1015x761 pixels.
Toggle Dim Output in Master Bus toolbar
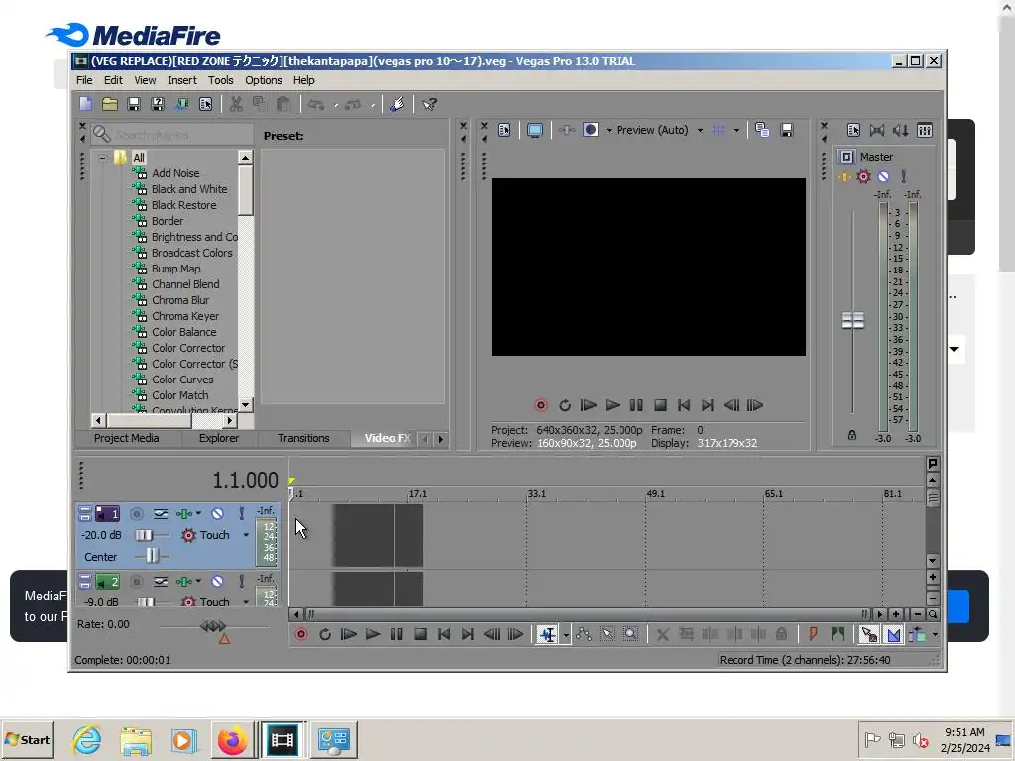[x=901, y=130]
